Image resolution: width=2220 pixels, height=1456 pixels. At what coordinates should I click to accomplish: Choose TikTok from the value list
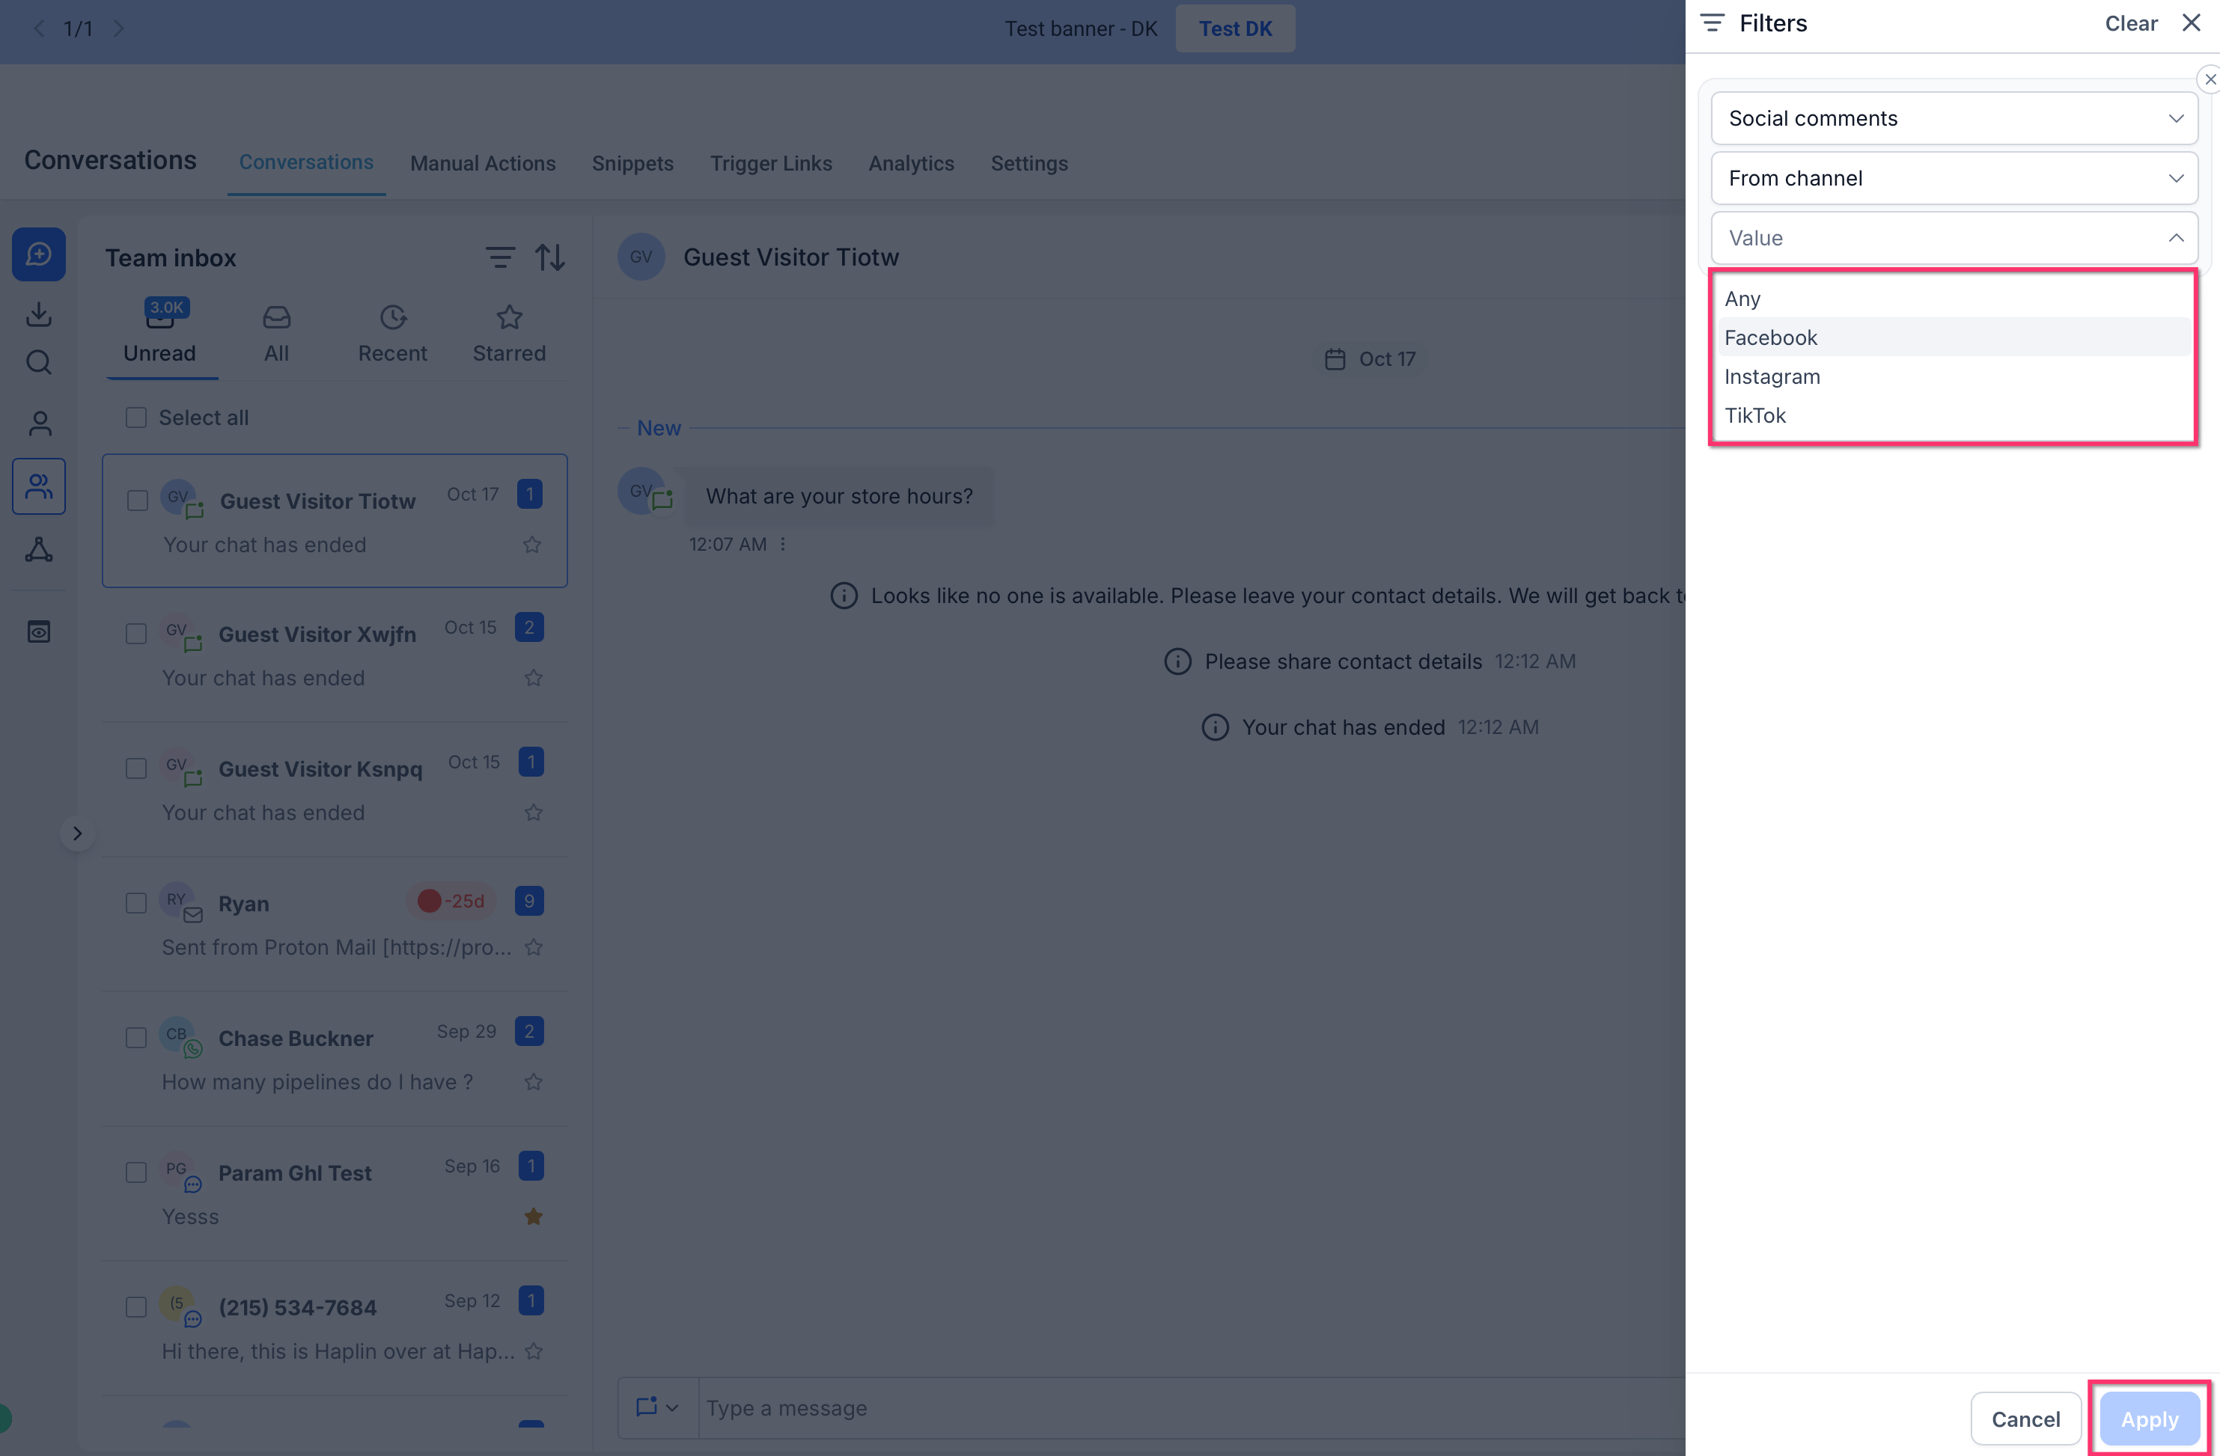1954,416
